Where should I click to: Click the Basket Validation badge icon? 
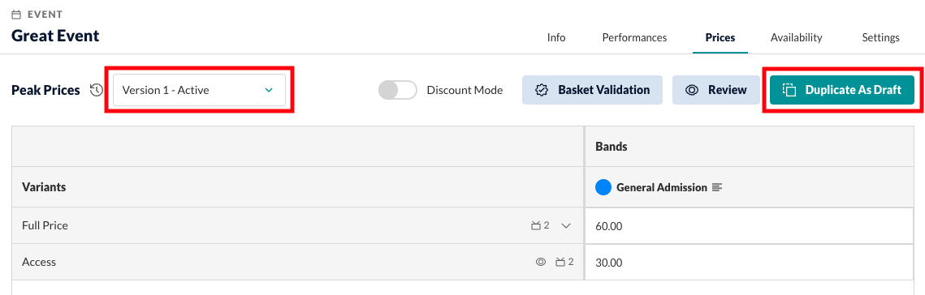click(x=542, y=90)
